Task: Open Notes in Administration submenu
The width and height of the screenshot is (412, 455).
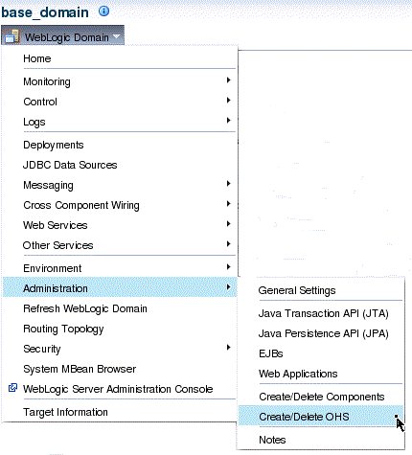Action: click(272, 440)
